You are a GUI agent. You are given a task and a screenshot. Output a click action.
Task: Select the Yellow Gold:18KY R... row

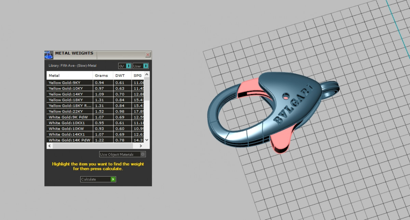(95, 106)
